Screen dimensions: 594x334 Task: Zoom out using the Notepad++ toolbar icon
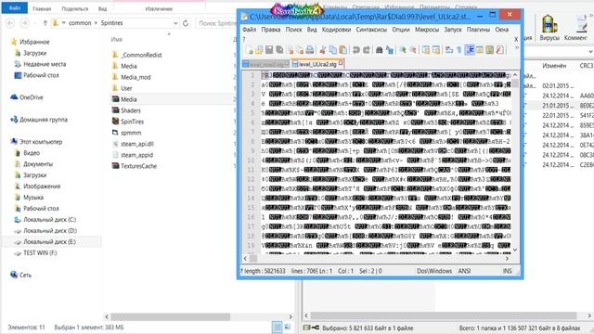coord(412,50)
